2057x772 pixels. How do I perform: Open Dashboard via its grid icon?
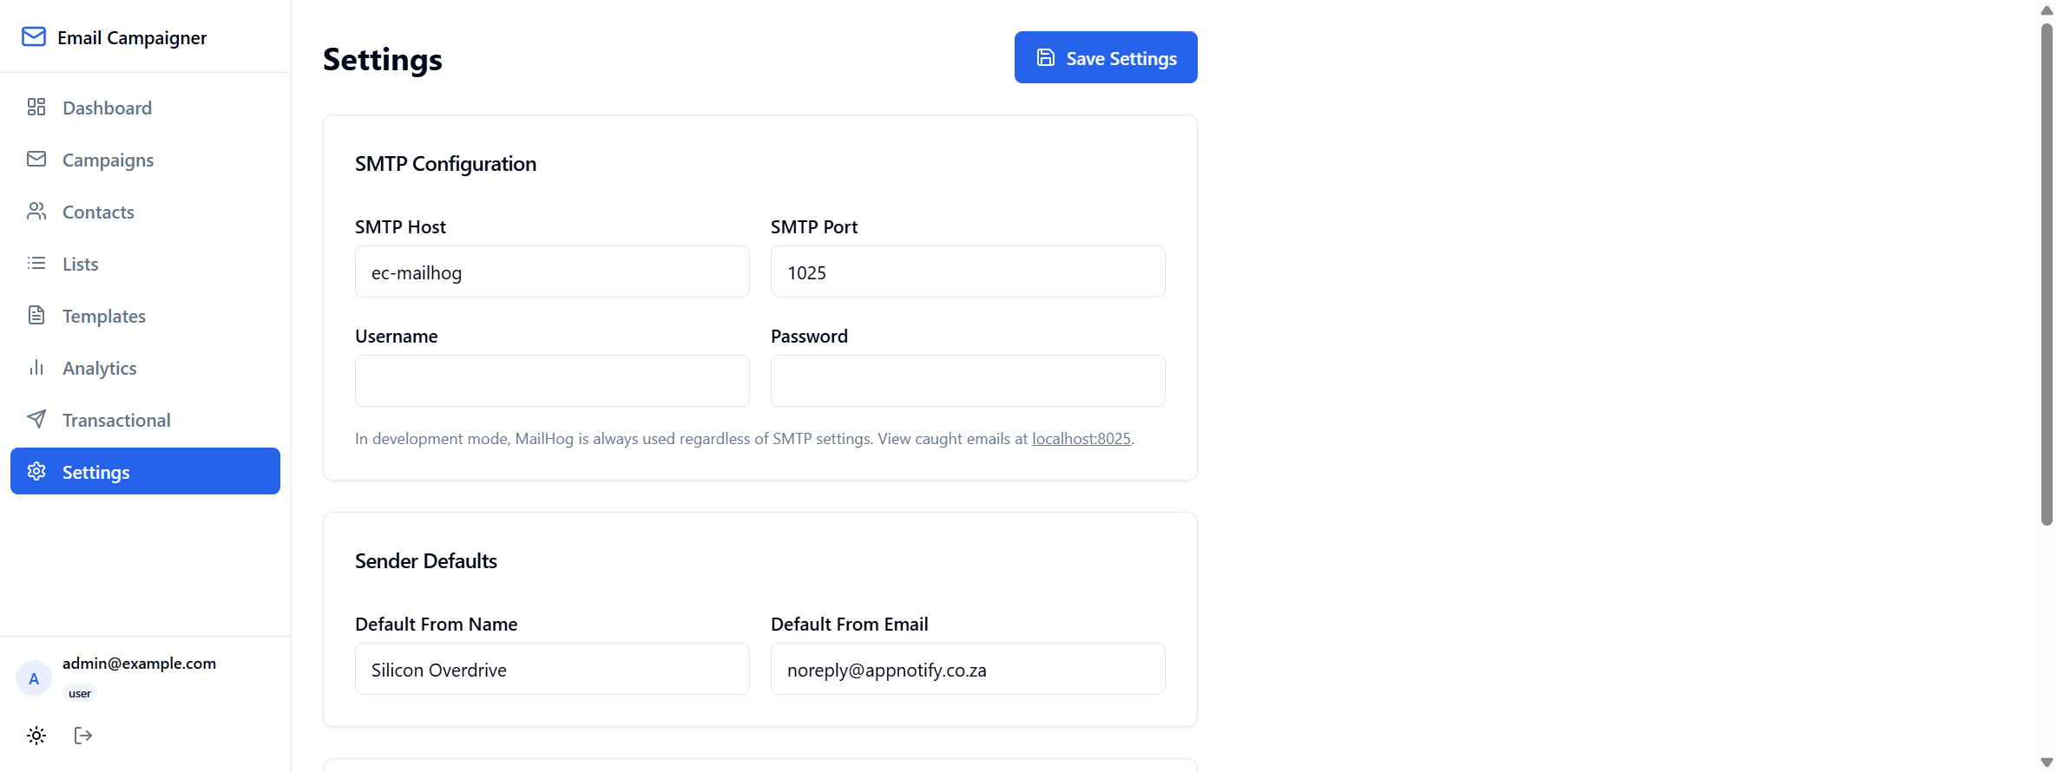point(36,107)
